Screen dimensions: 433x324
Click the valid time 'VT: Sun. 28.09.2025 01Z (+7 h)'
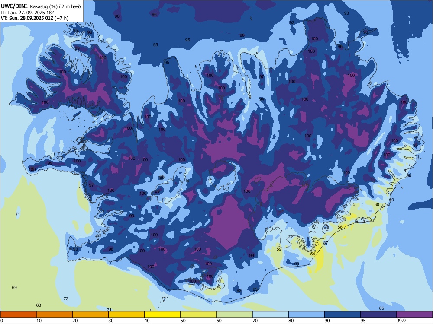(x=35, y=18)
